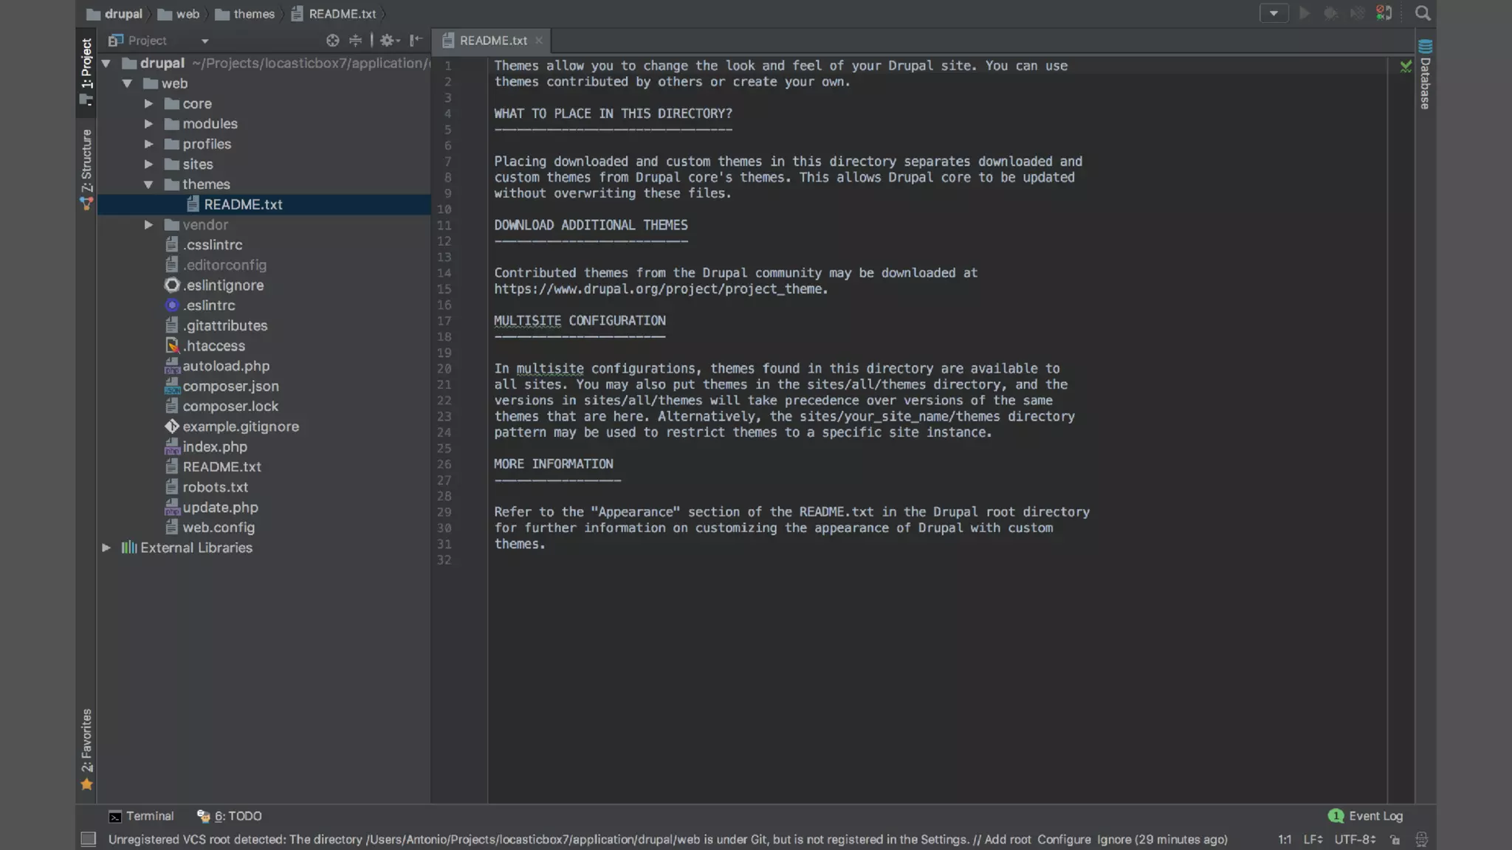Open the UTF-8 encoding selector
Viewport: 1512px width, 850px height.
(x=1354, y=840)
